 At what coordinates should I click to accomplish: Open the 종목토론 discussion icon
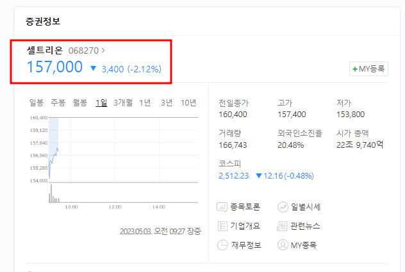[x=222, y=207]
